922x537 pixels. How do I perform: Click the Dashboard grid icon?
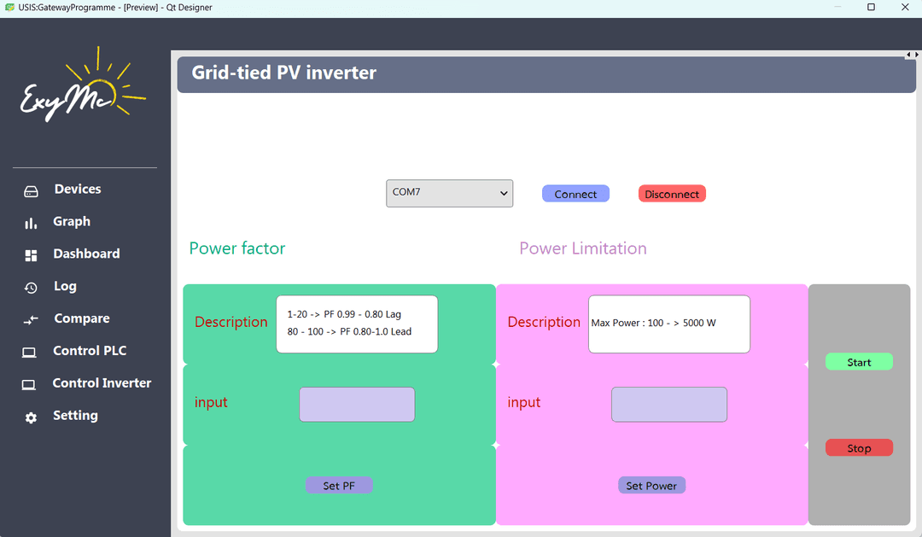31,255
